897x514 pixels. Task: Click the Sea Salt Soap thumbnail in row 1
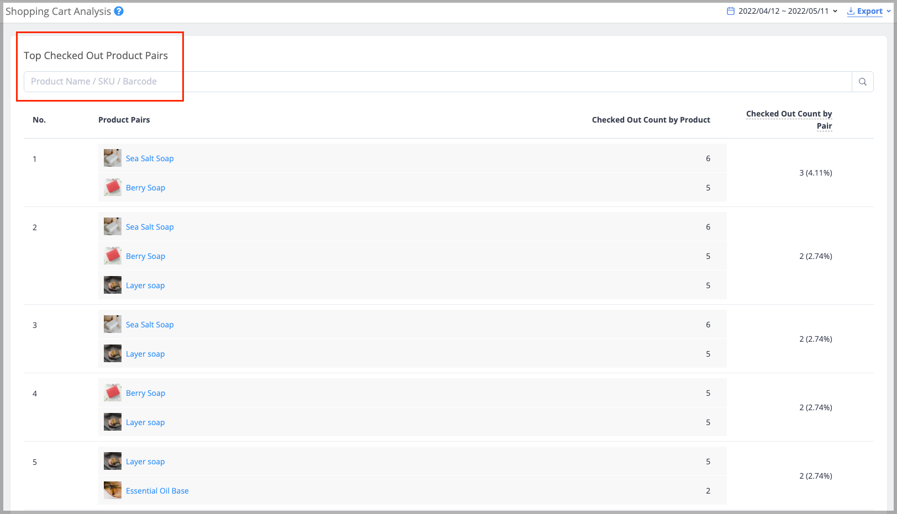pyautogui.click(x=112, y=158)
